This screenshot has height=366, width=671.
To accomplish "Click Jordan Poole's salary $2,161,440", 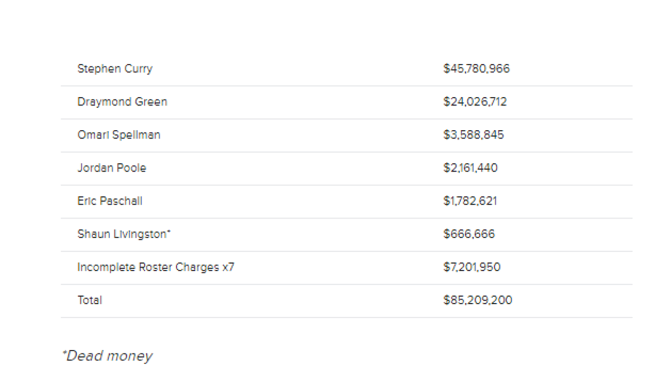I will tap(470, 168).
